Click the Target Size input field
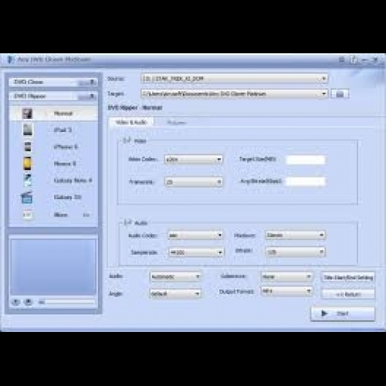The image size is (386, 386). (306, 160)
